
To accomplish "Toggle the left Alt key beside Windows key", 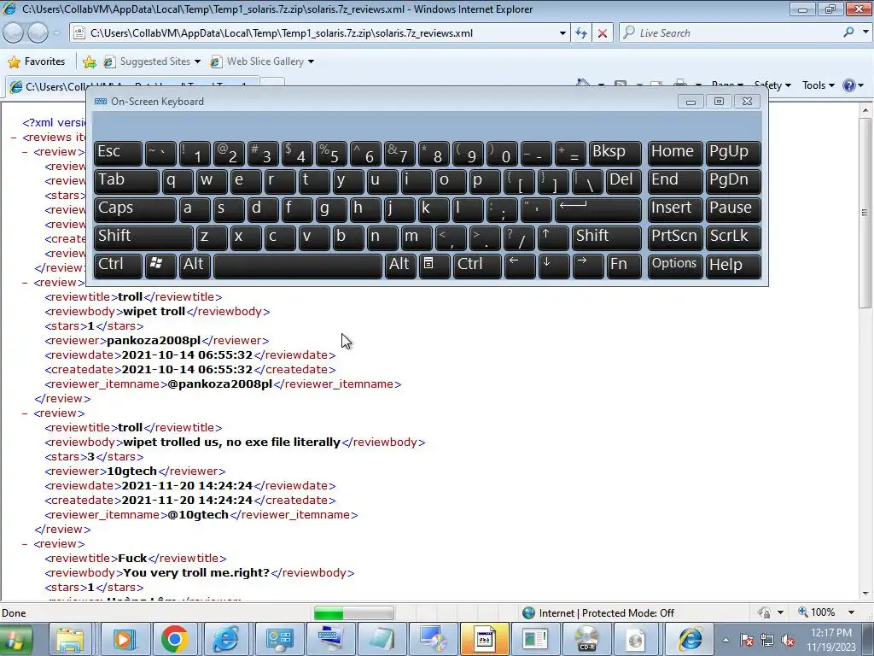I will (195, 265).
